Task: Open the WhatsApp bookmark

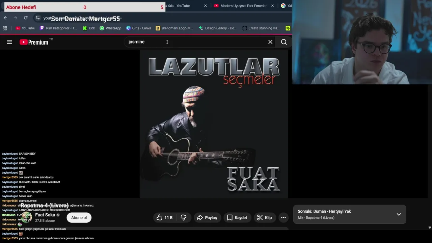Action: (x=110, y=28)
